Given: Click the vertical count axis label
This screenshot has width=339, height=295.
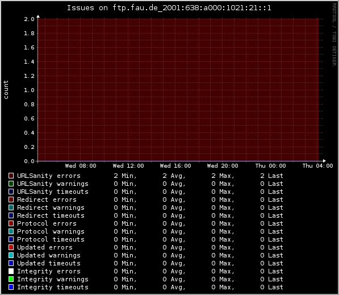Looking at the screenshot, I should tap(6, 90).
